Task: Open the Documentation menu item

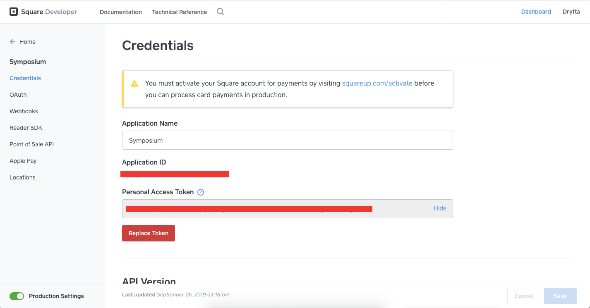Action: point(120,12)
